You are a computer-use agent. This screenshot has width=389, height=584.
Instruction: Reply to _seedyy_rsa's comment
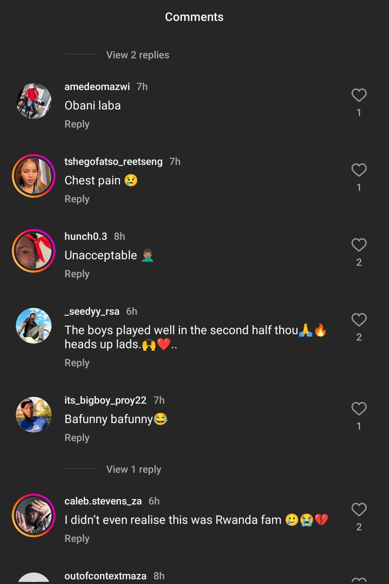click(x=77, y=363)
